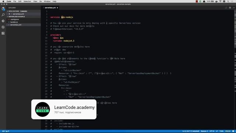236x133 pixels.
Task: Click the EXPLORER panel title
Action: pos(12,8)
